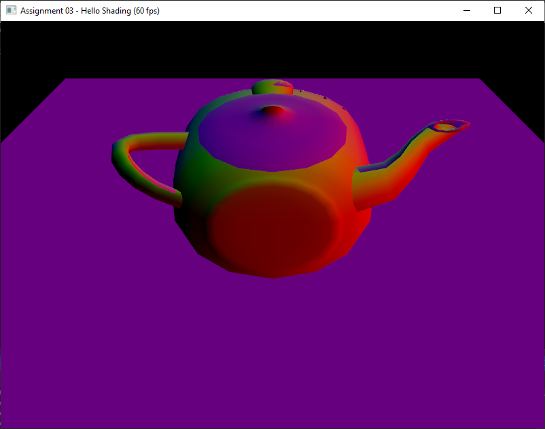The image size is (545, 429).
Task: Click the teapot's lid knob
Action: pos(272,88)
